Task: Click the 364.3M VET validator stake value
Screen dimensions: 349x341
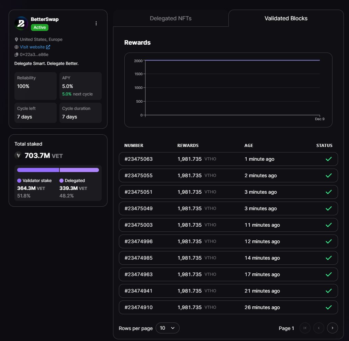Action: (31, 188)
